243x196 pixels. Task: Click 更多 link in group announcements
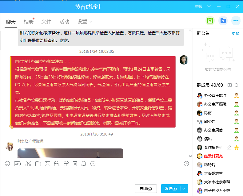coord(235,33)
